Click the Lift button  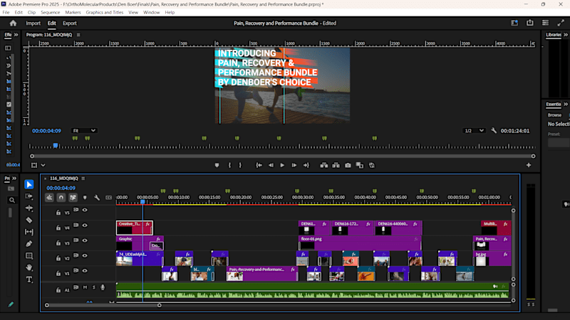click(x=324, y=165)
